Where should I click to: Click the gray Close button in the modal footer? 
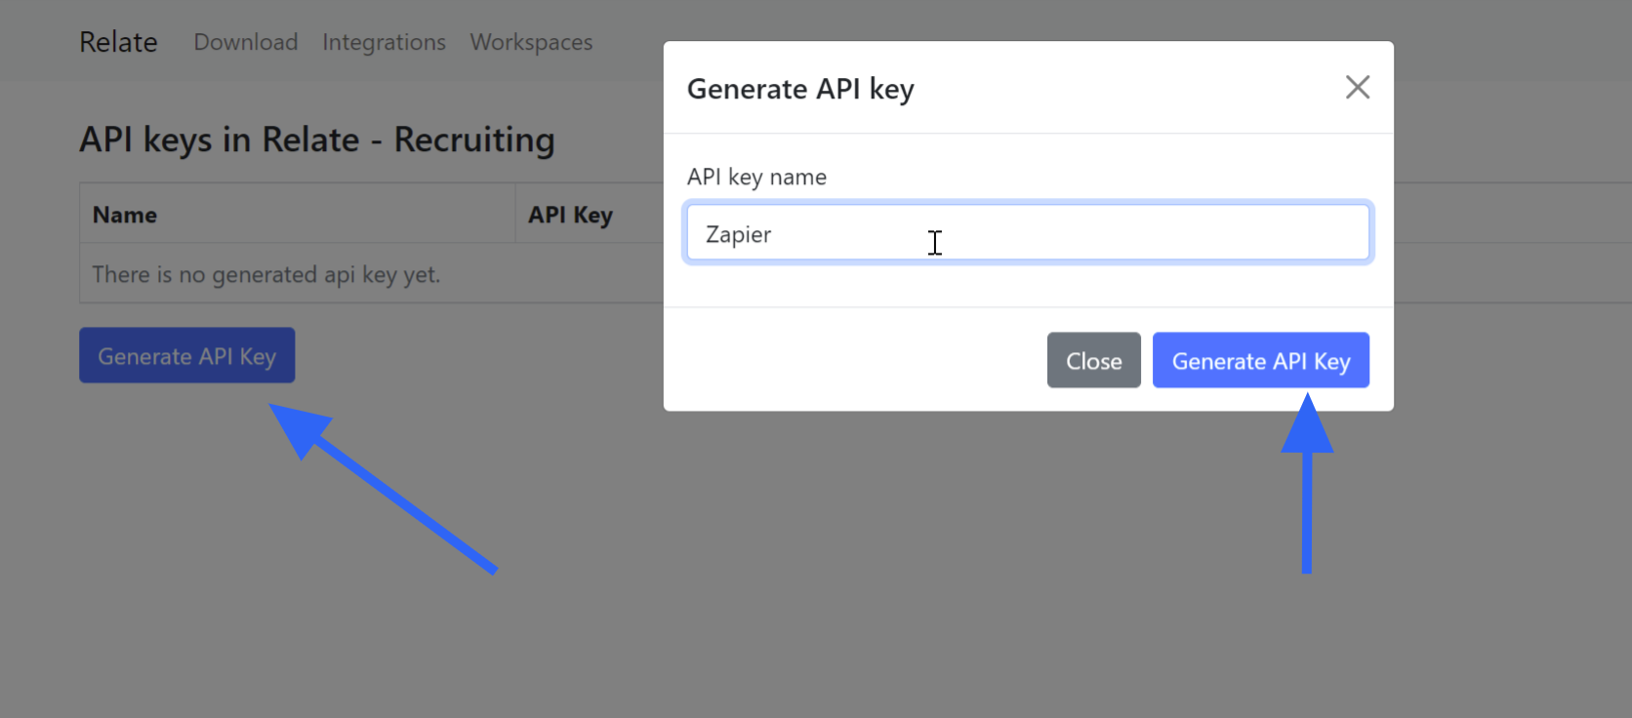point(1093,360)
